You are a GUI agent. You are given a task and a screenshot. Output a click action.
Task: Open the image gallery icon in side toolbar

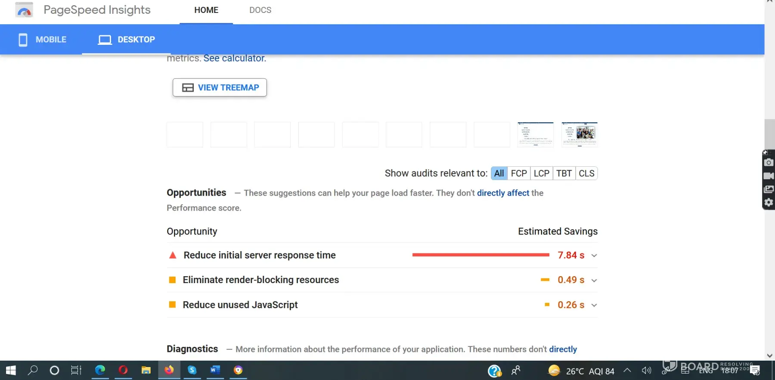(x=769, y=189)
